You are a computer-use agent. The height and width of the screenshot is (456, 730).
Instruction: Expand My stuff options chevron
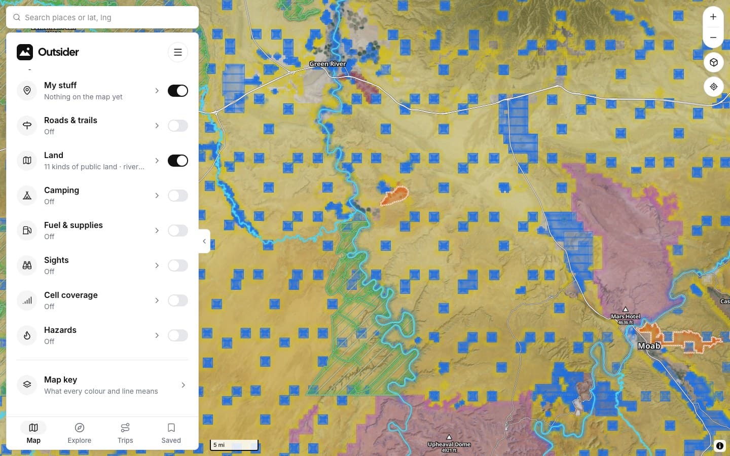point(157,91)
